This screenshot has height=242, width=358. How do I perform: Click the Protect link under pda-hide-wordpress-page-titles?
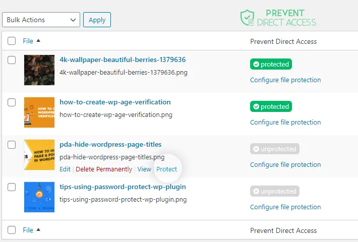(x=167, y=169)
